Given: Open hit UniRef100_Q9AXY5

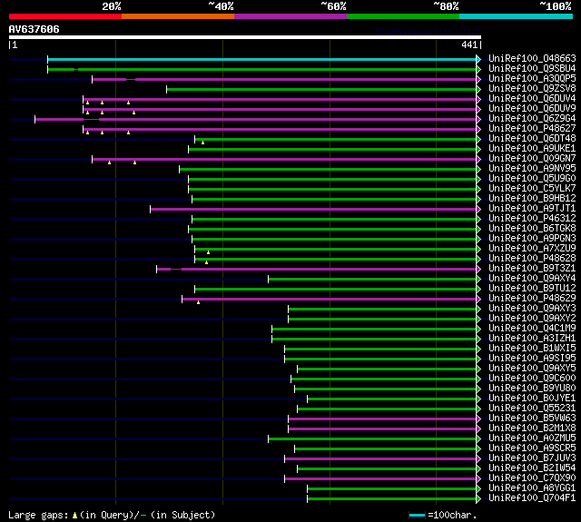Looking at the screenshot, I should coord(532,369).
